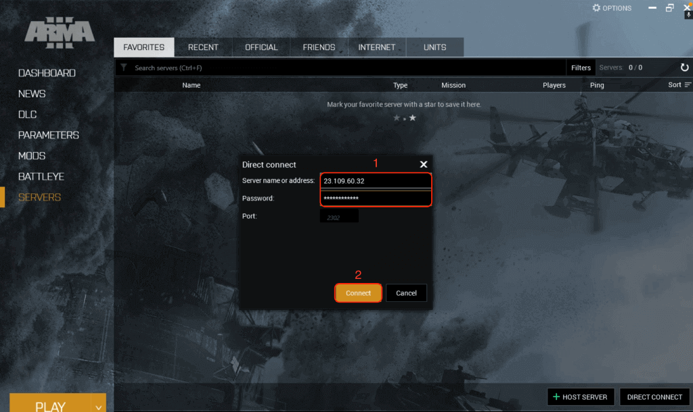This screenshot has height=412, width=693.
Task: Click the Sort list icon
Action: (688, 85)
